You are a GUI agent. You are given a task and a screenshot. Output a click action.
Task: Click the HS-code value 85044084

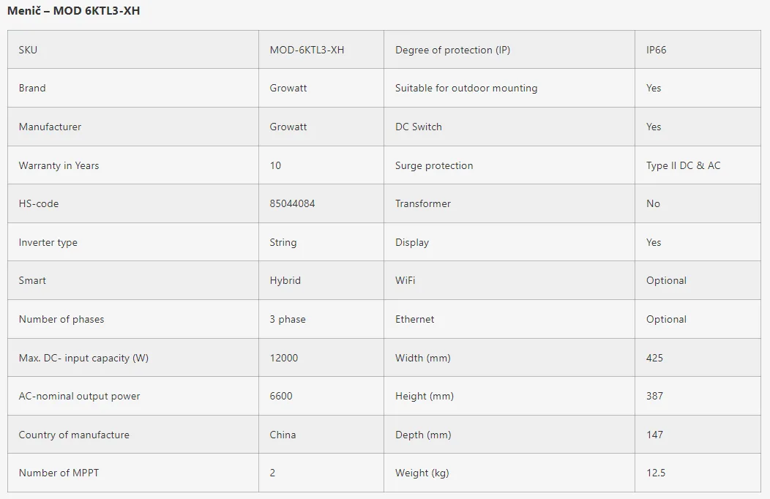(292, 203)
